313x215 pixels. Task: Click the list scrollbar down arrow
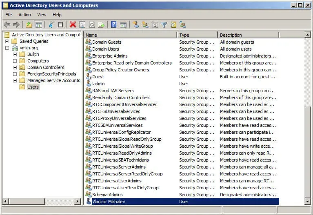pos(307,201)
